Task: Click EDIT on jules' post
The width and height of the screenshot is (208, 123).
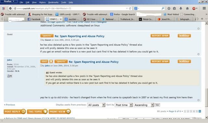Action: [44, 61]
